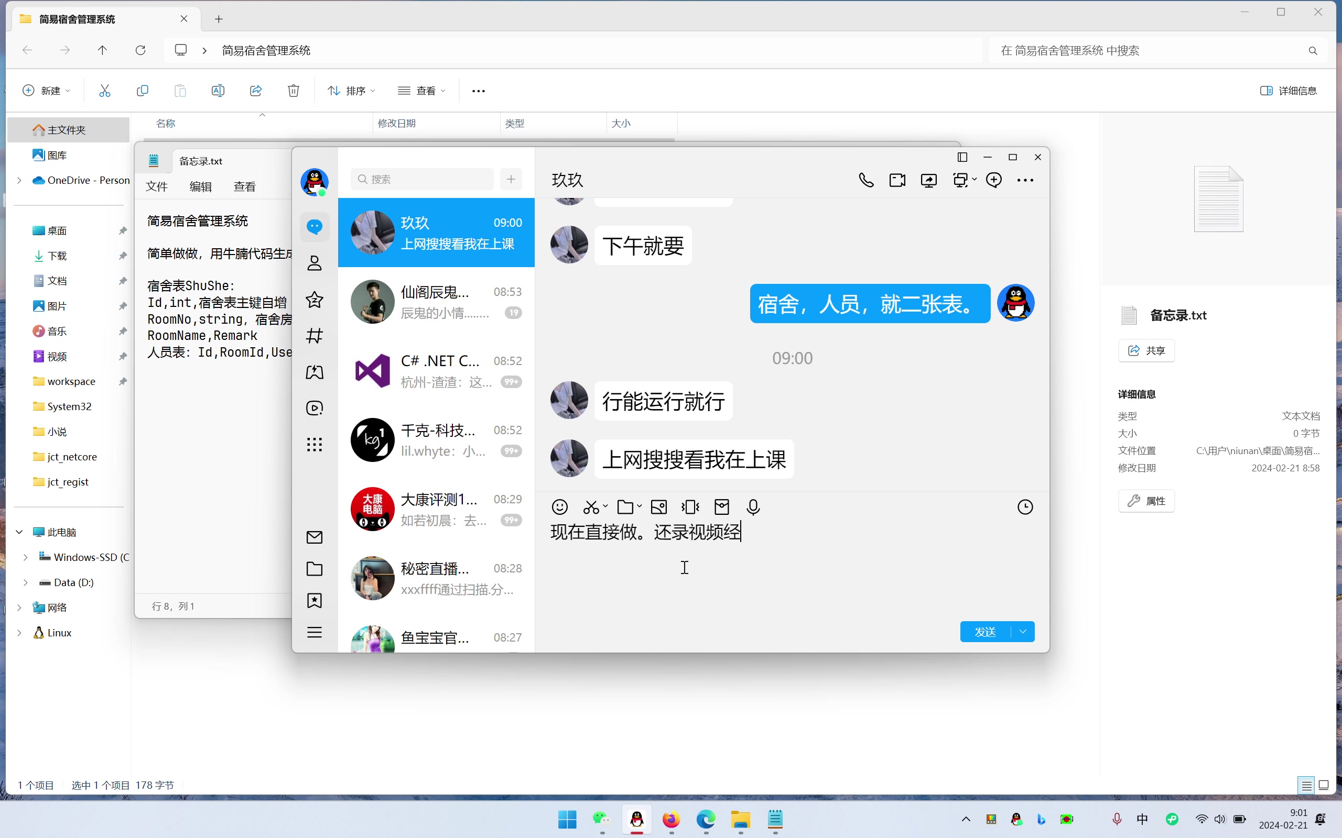Viewport: 1342px width, 838px height.
Task: Open chat history via the clock icon
Action: tap(1024, 506)
